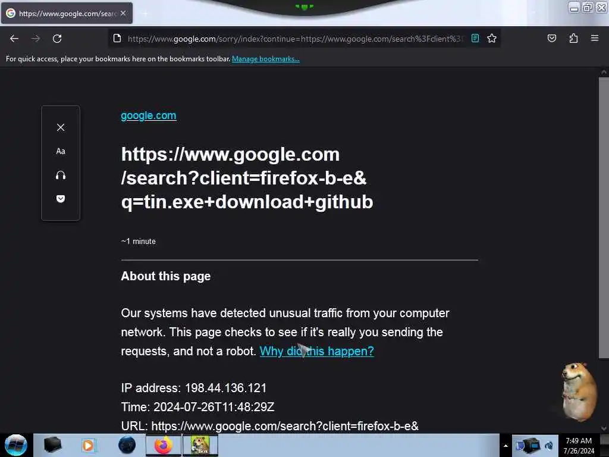Open Pocket icon in the browser toolbar
Viewport: 609px width, 457px height.
click(551, 39)
